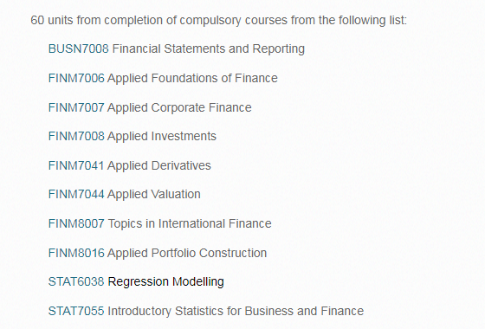Open the FINM7044 course code link
Image resolution: width=485 pixels, height=329 pixels.
[76, 194]
